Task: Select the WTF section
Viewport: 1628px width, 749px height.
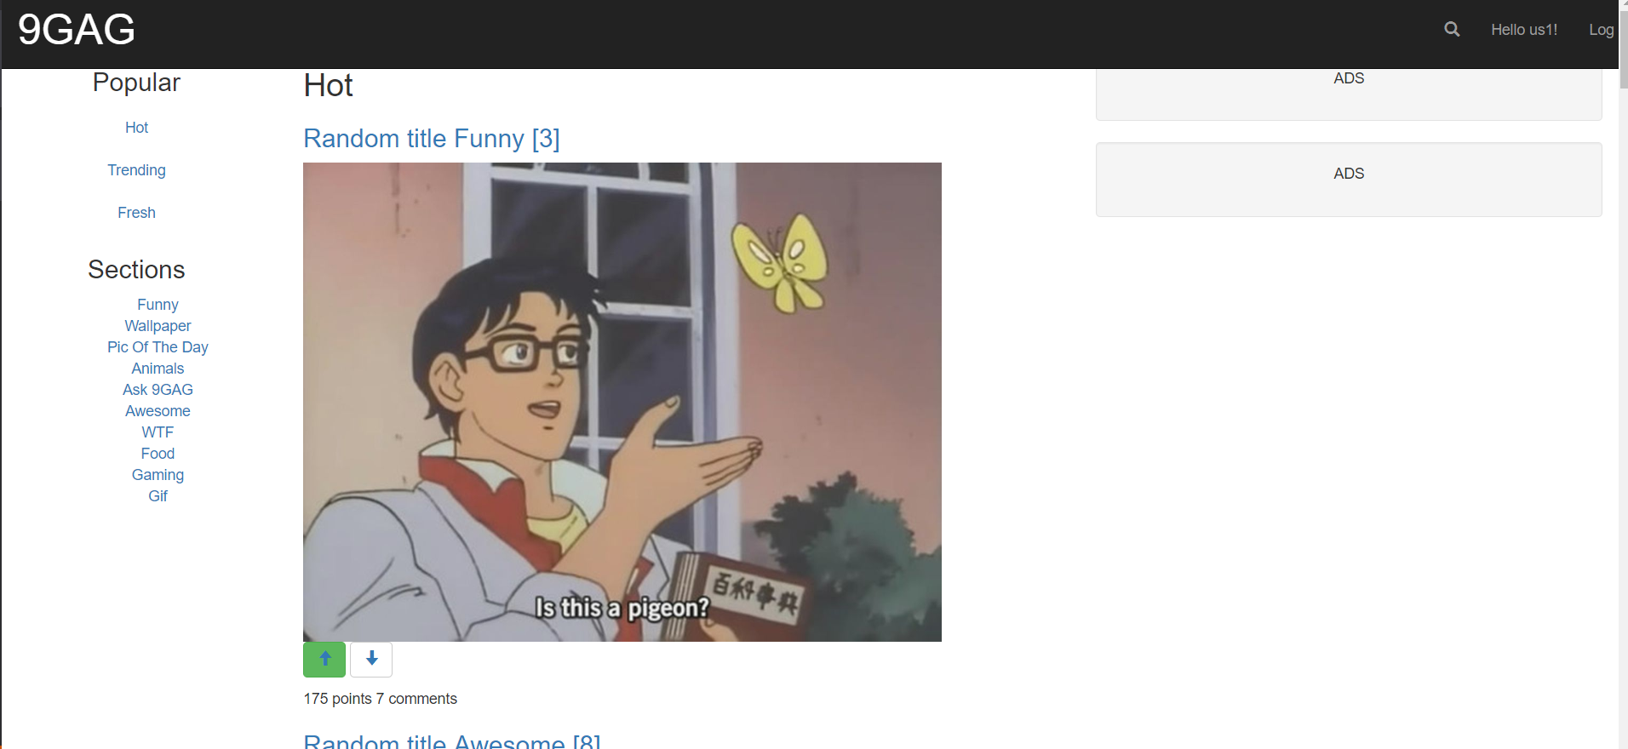Action: click(158, 432)
